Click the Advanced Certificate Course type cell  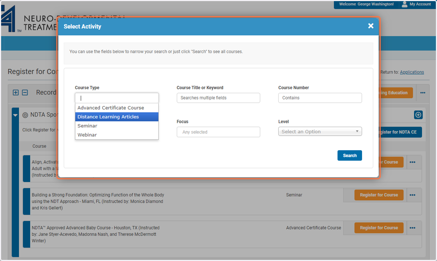click(314, 228)
